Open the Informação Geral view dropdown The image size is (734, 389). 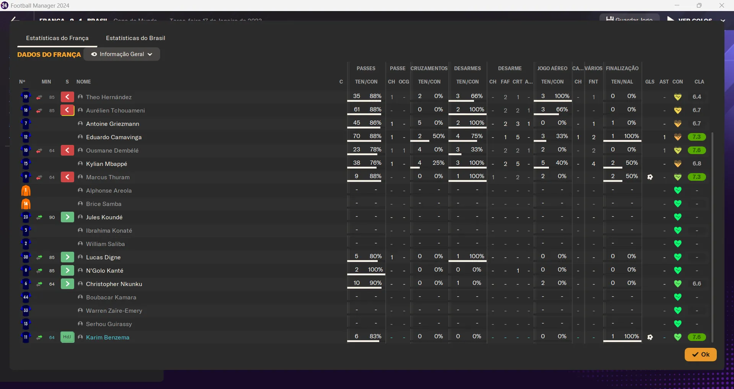122,54
